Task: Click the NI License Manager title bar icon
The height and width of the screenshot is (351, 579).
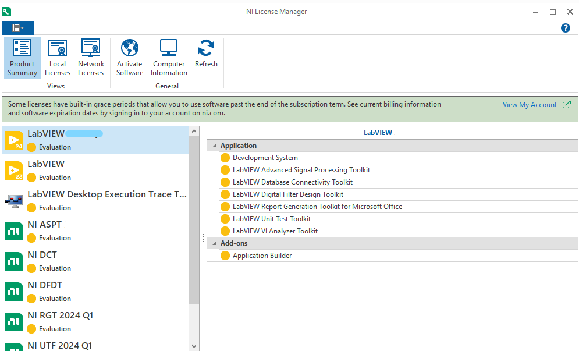Action: pyautogui.click(x=6, y=12)
